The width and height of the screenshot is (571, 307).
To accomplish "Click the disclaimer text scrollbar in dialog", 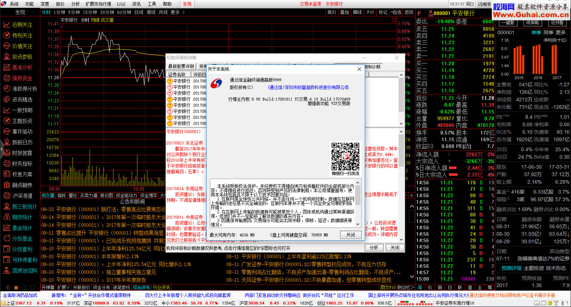I will pyautogui.click(x=358, y=203).
